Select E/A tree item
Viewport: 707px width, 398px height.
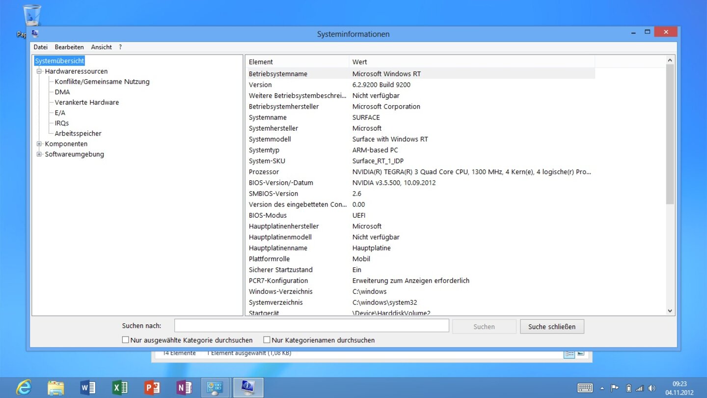[x=60, y=113]
